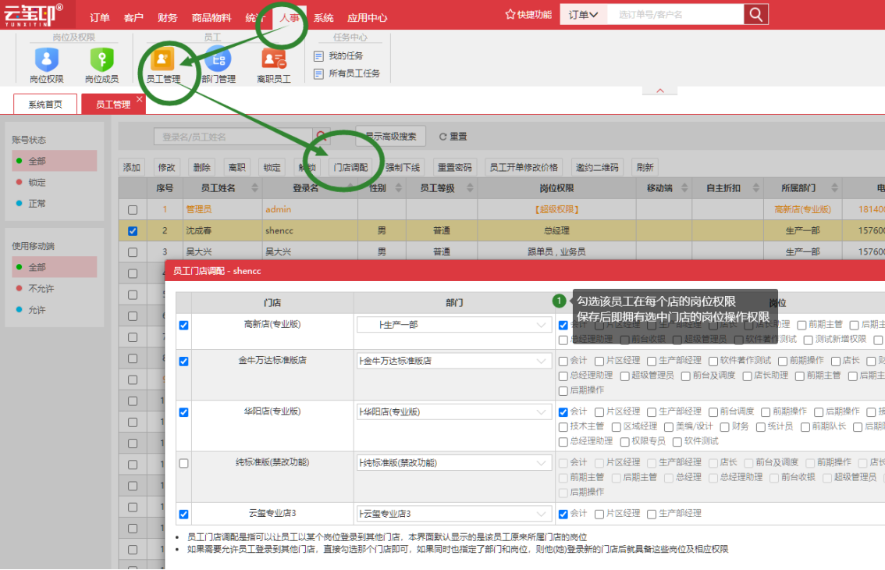
Task: Click the 锁定 button
Action: pos(272,167)
